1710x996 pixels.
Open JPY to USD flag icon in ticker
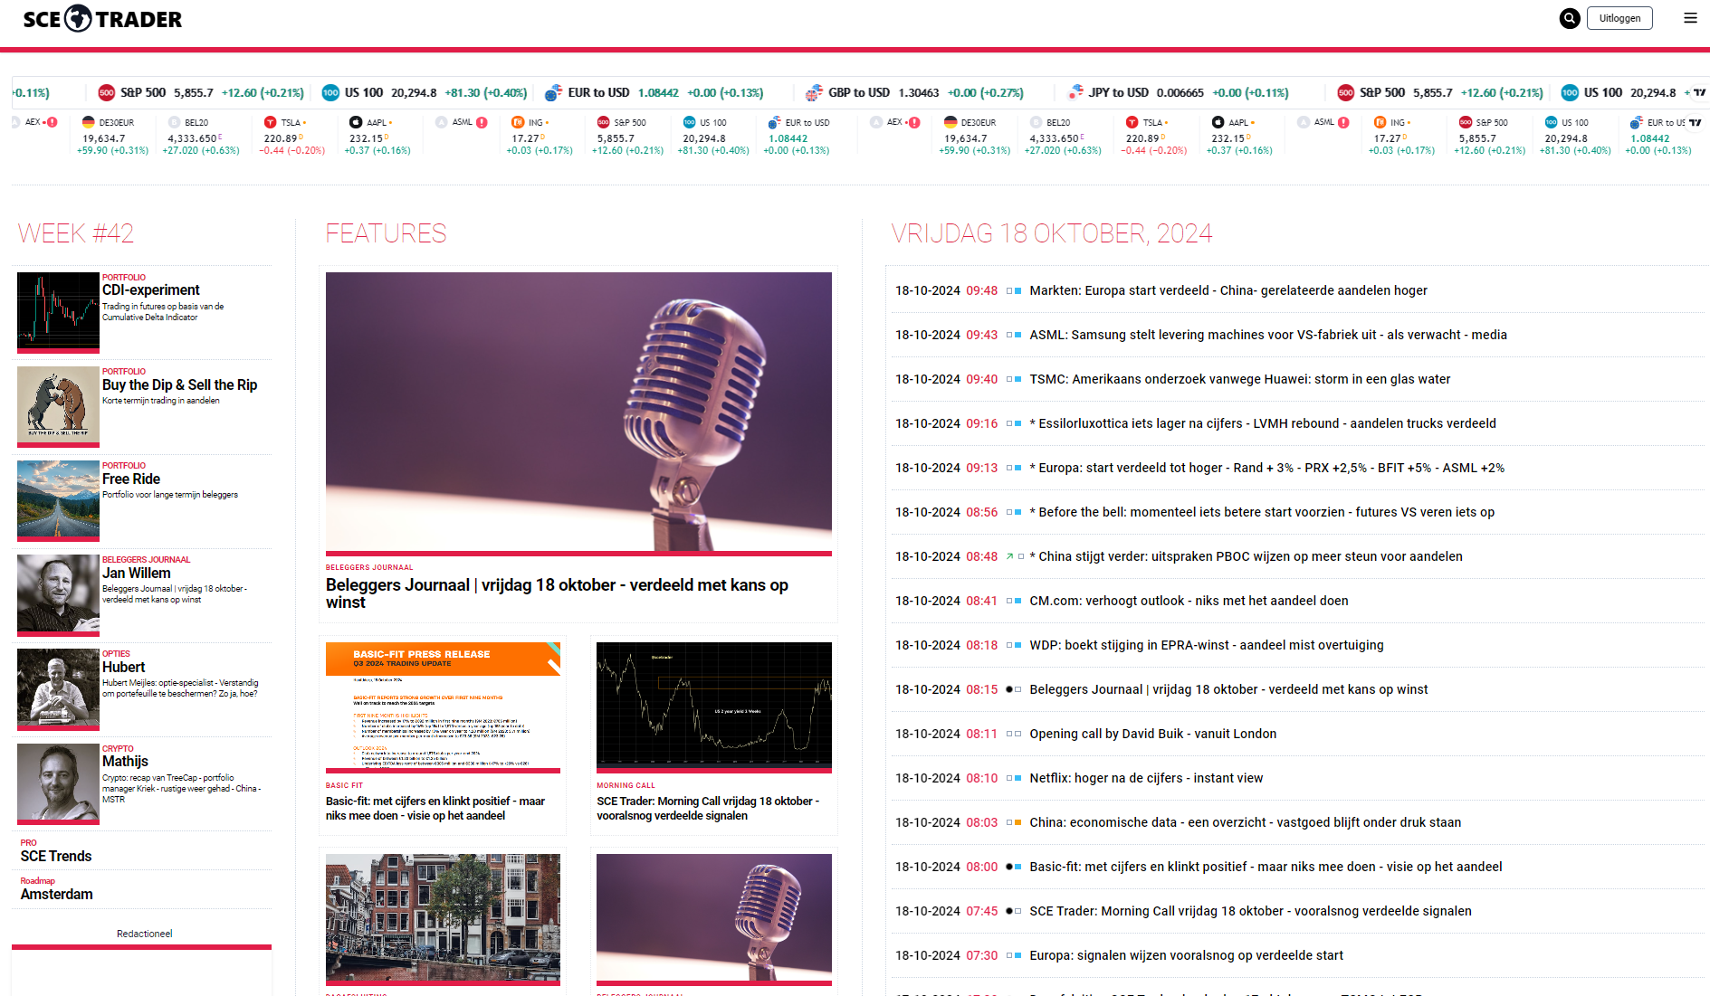[1075, 92]
